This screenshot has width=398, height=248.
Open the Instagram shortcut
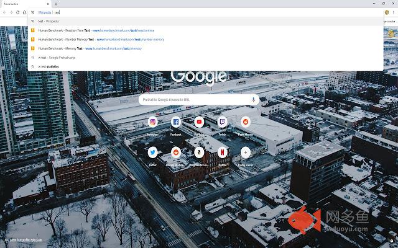click(x=152, y=122)
